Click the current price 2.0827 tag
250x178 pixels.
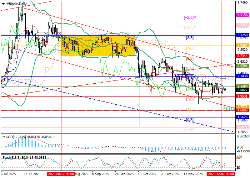242,90
